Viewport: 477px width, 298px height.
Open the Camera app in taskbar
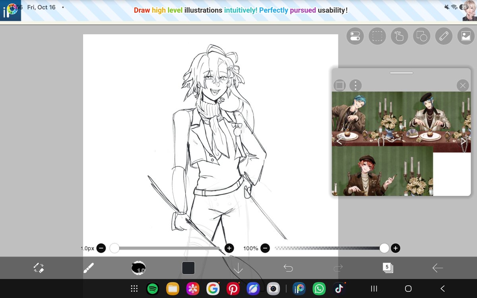(273, 289)
